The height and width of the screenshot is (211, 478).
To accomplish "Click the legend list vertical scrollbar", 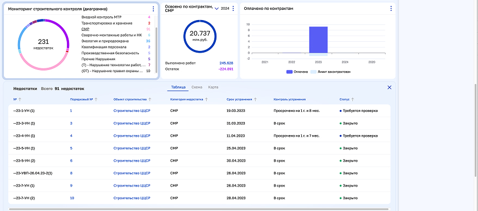I will click(157, 50).
